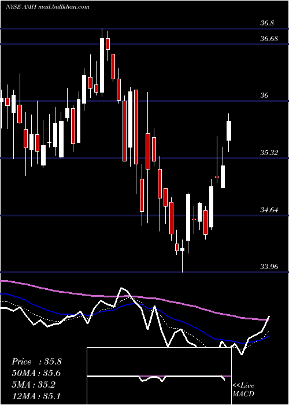Click the 36.68 price level label
289x405 pixels.
tap(269, 39)
